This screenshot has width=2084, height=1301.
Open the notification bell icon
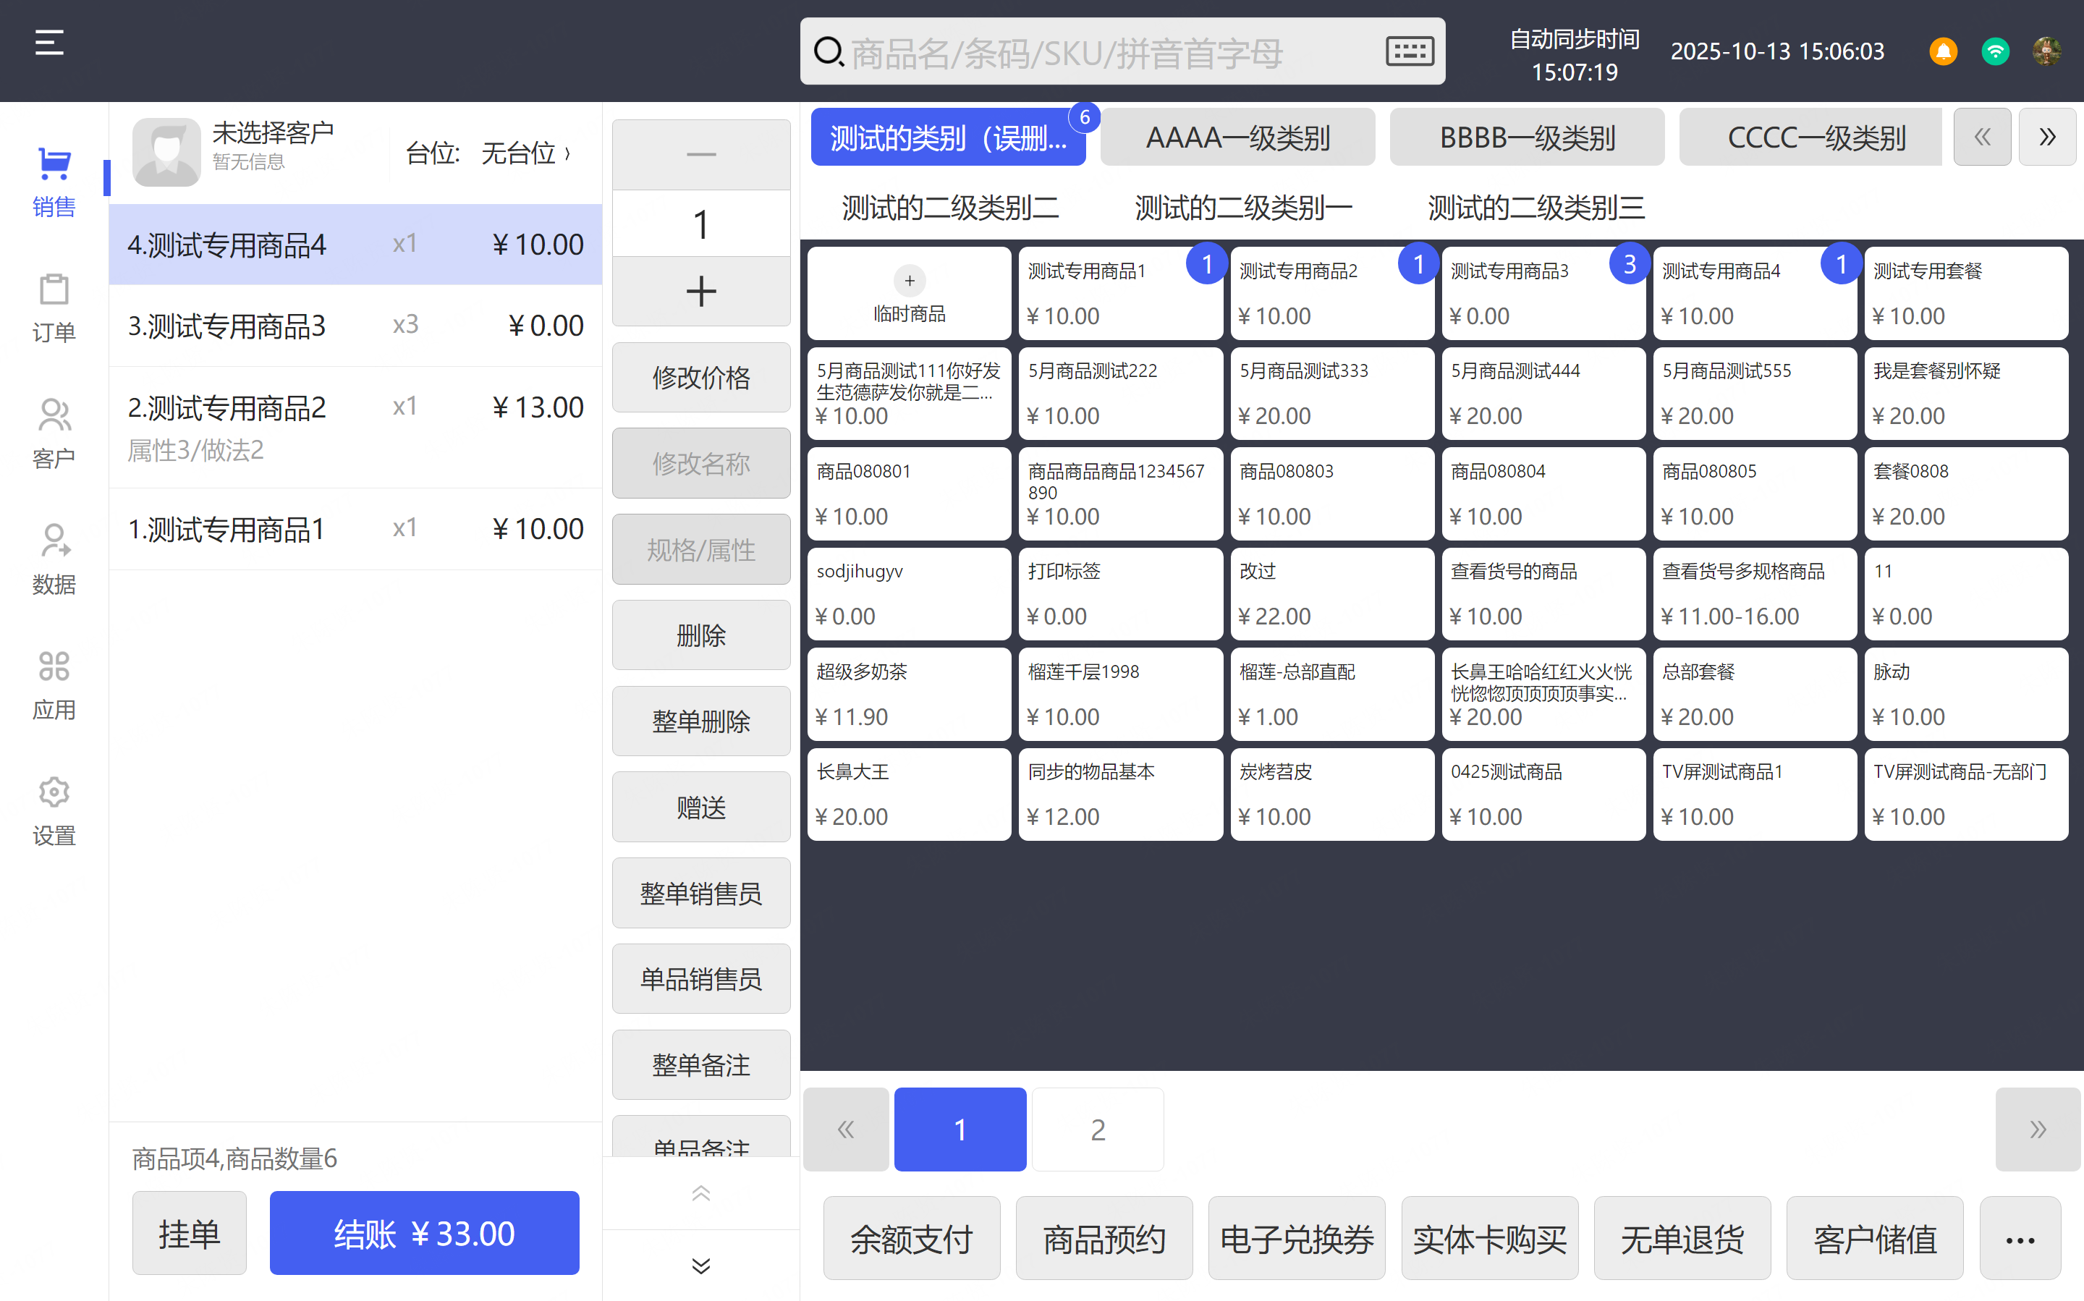pyautogui.click(x=1942, y=51)
